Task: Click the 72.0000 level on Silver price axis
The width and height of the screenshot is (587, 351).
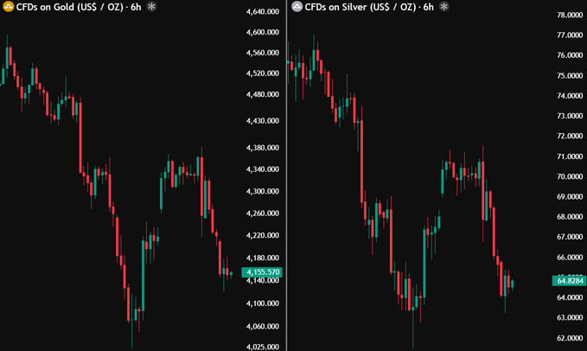Action: (x=570, y=136)
